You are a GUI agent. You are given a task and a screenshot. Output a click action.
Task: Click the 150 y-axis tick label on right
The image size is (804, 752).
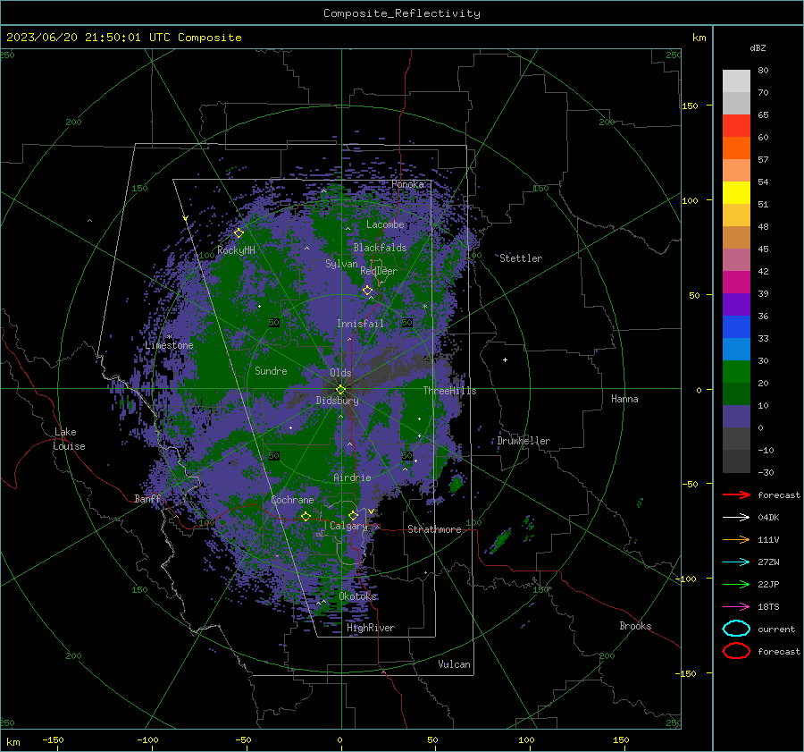click(x=690, y=106)
